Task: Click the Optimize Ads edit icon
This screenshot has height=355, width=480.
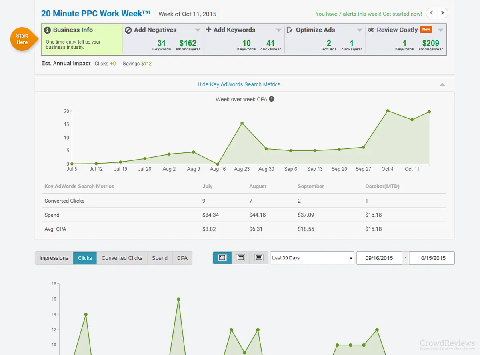Action: pyautogui.click(x=290, y=30)
